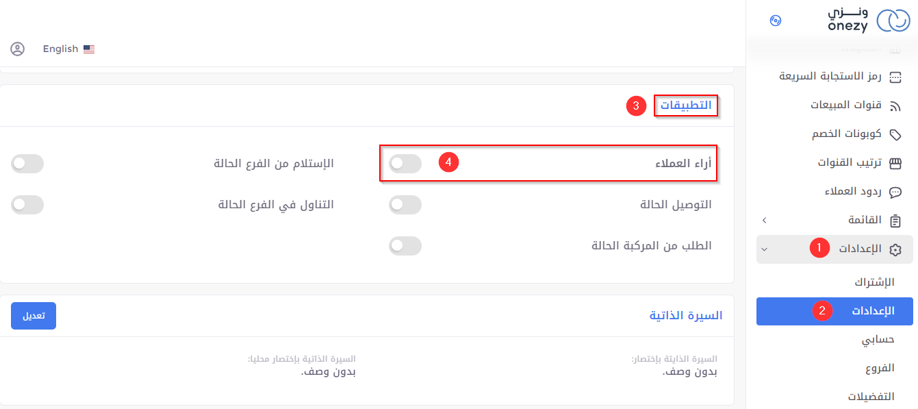The image size is (918, 409).
Task: Click the blue تعديل button
Action: [34, 316]
